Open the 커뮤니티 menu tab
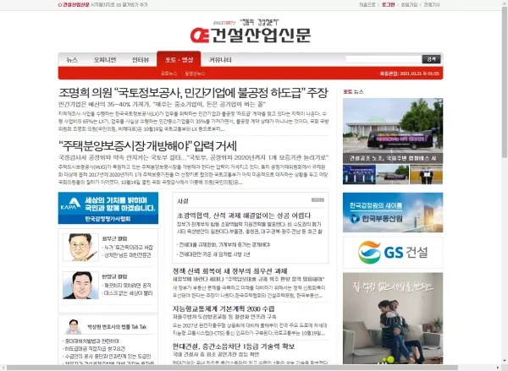508x371 pixels. [x=220, y=60]
